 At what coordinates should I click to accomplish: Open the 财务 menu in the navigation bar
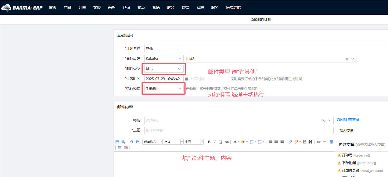tap(171, 7)
